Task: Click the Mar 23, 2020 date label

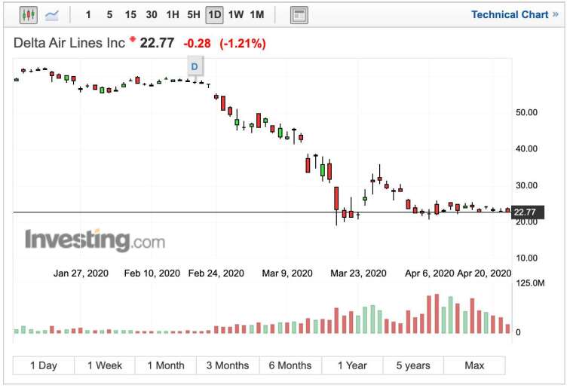Action: click(x=358, y=273)
